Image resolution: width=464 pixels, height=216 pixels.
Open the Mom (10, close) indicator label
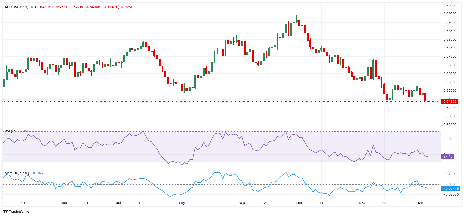pyautogui.click(x=17, y=173)
